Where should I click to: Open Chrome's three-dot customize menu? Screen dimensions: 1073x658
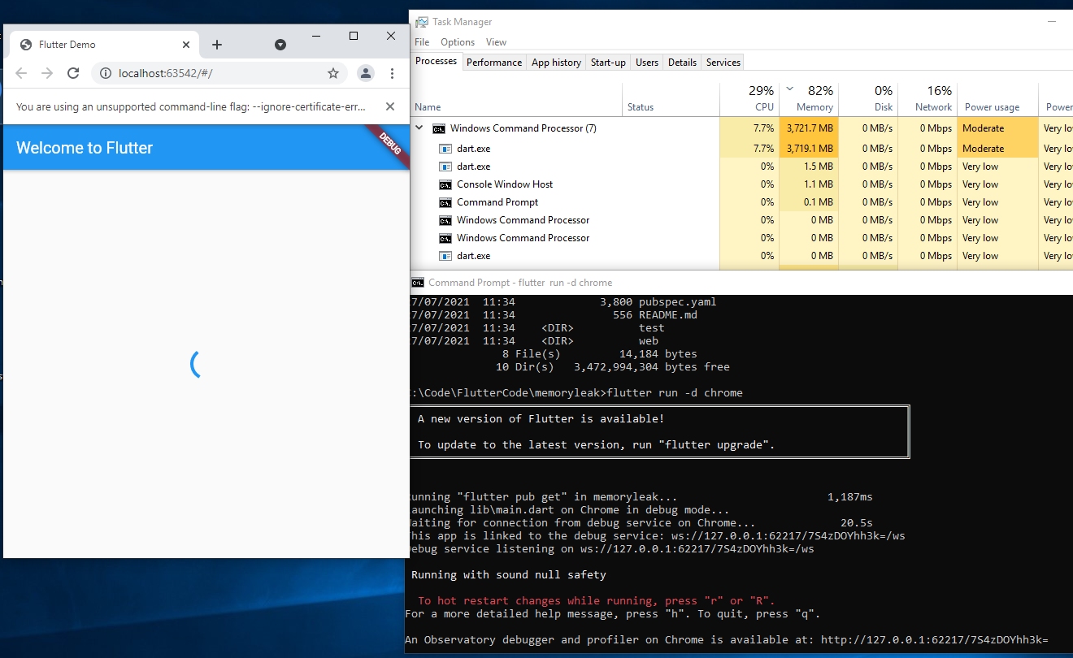point(393,72)
